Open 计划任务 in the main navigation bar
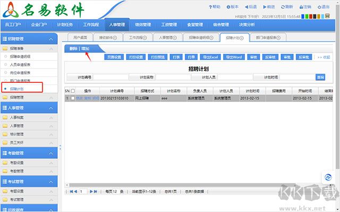Screen dimensions: 340x212 [x=65, y=25]
